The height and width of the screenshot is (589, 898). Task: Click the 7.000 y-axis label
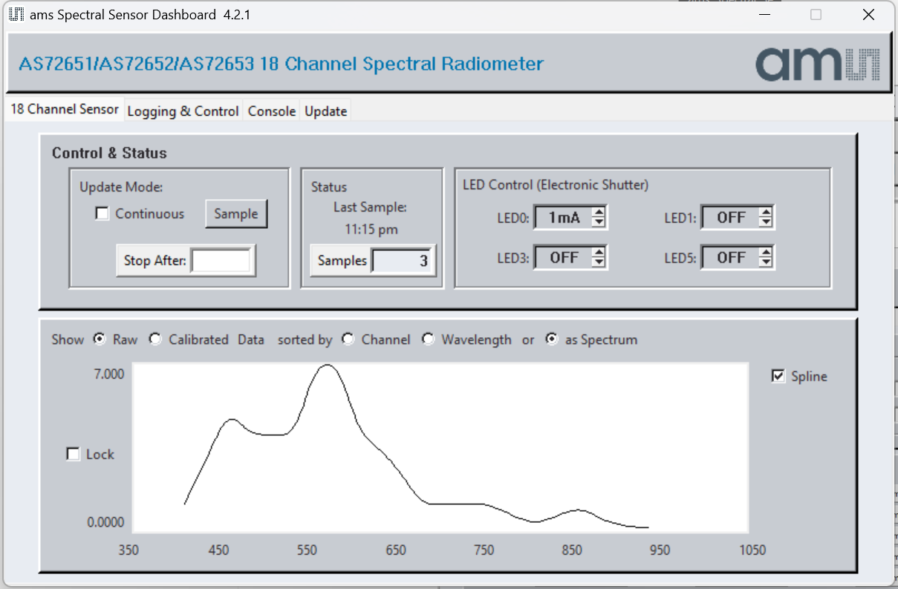pyautogui.click(x=108, y=374)
